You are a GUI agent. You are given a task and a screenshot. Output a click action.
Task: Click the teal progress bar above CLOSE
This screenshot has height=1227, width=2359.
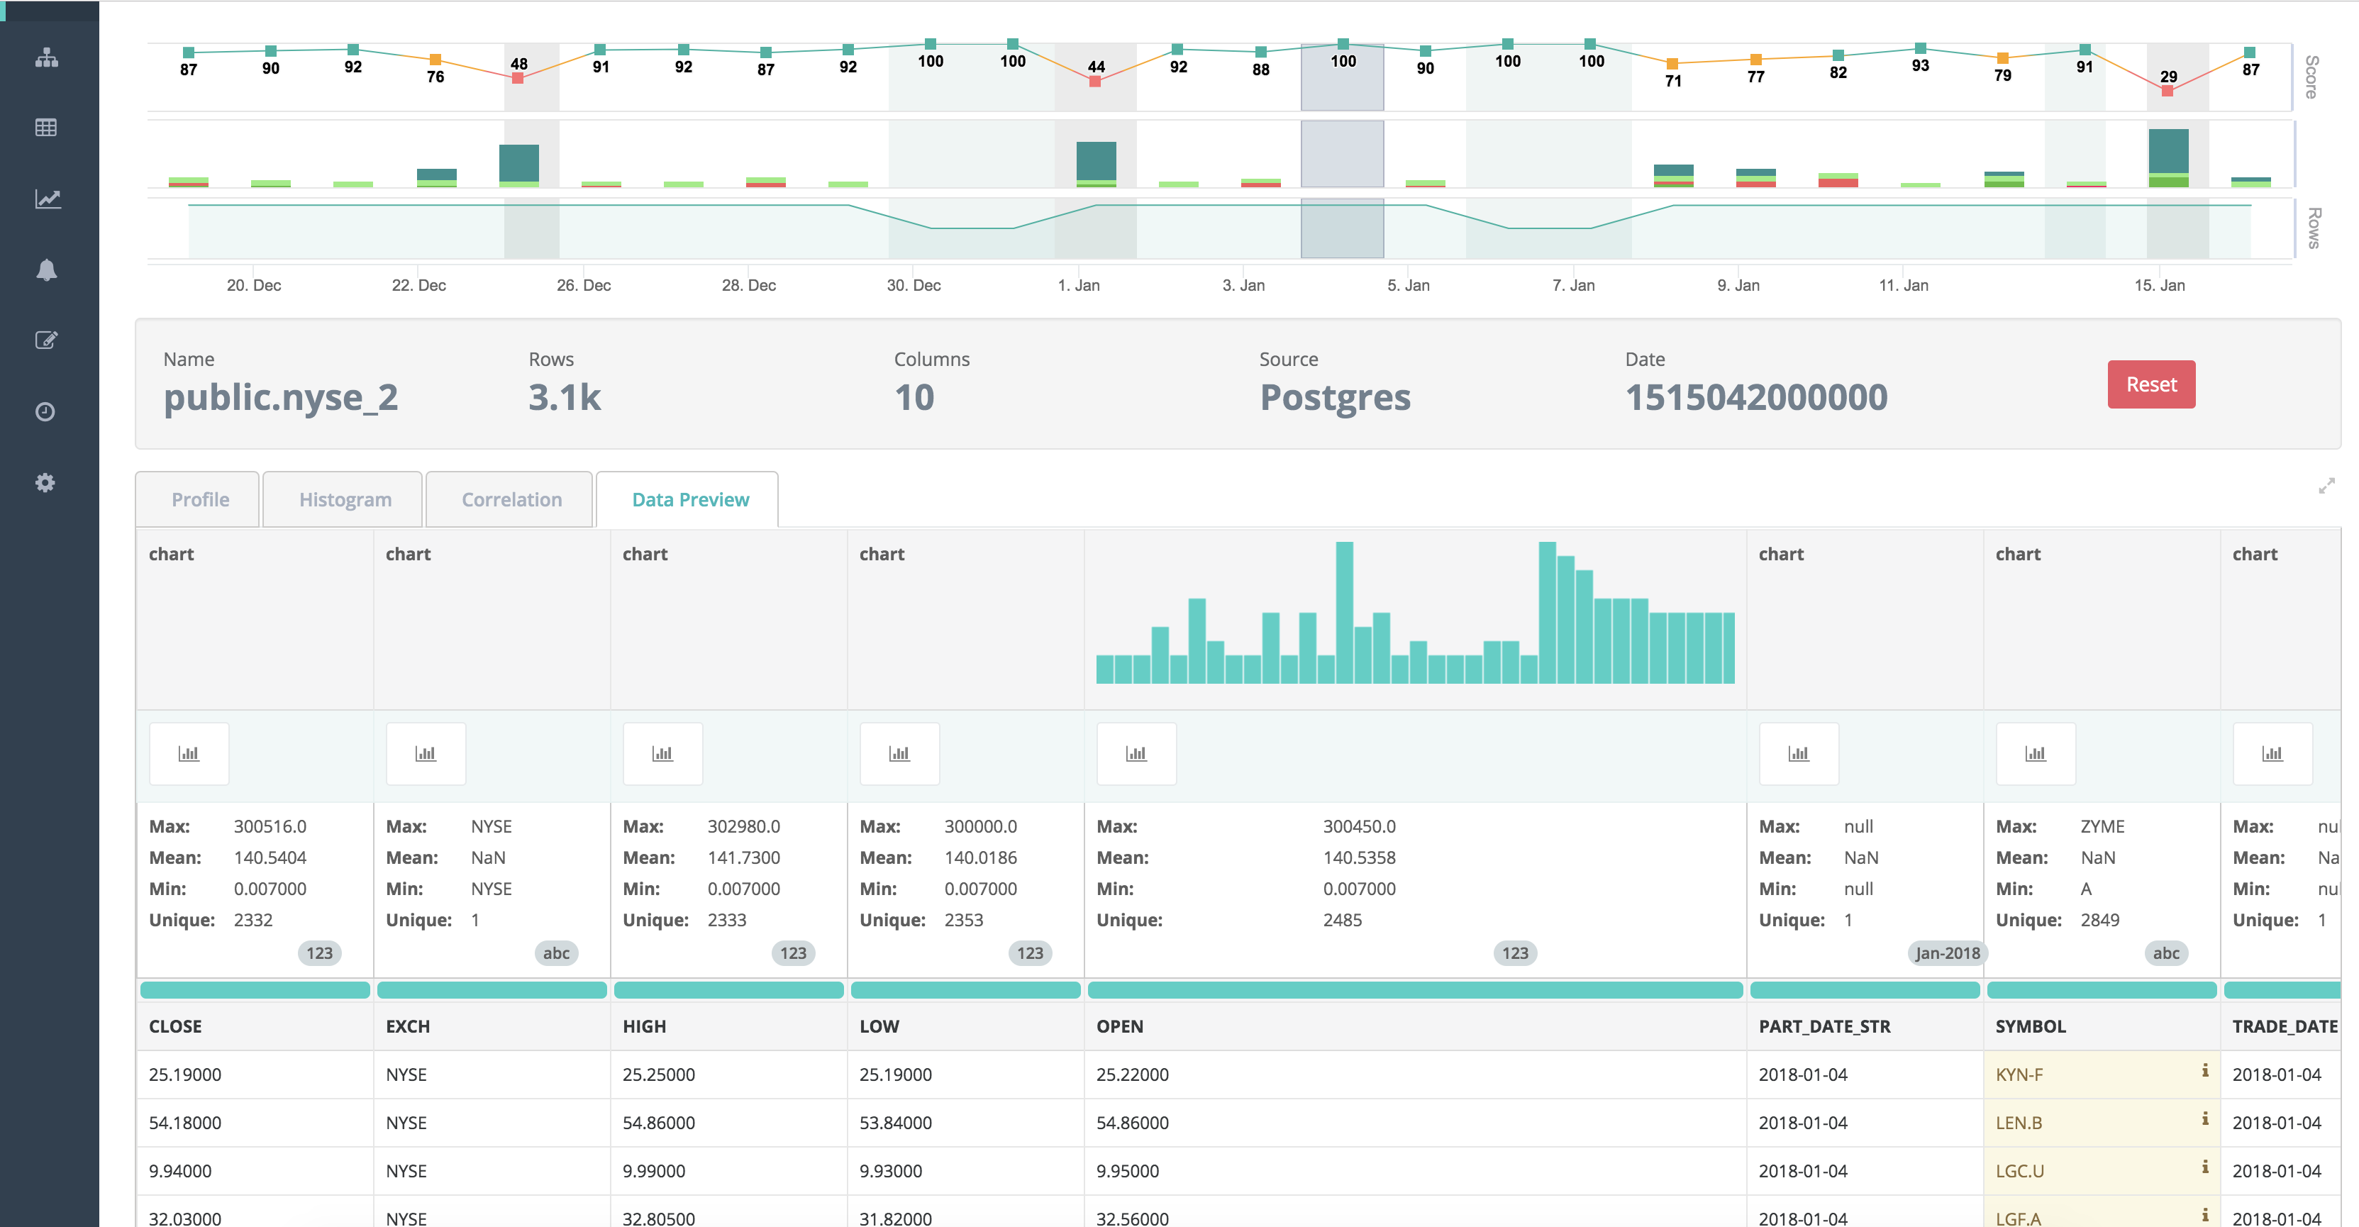click(255, 990)
